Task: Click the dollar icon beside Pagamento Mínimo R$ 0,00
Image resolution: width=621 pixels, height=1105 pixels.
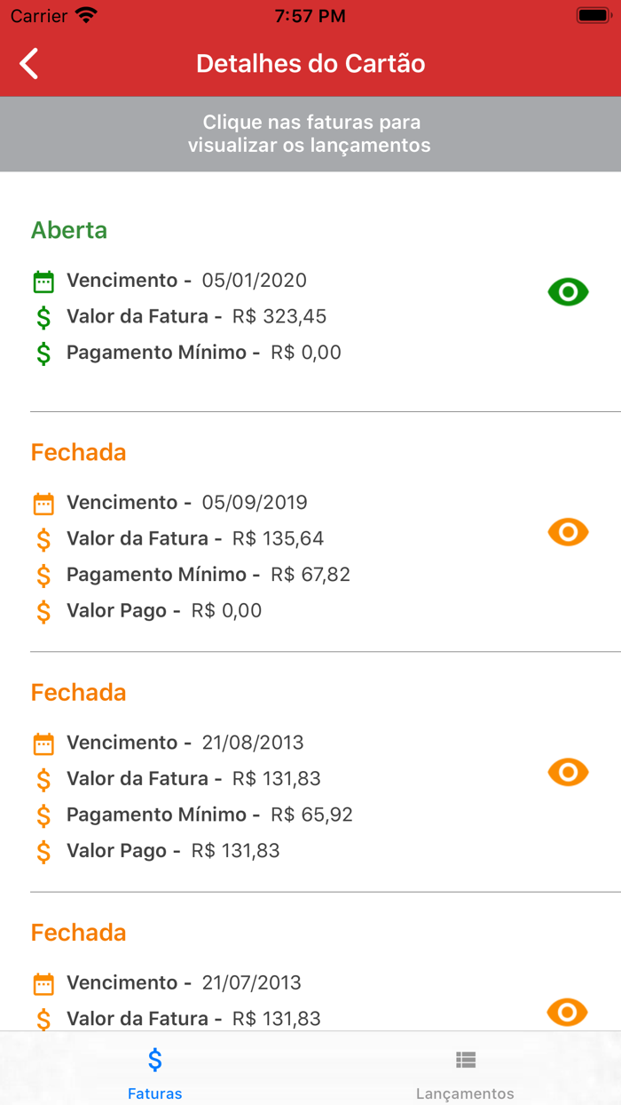Action: [42, 353]
